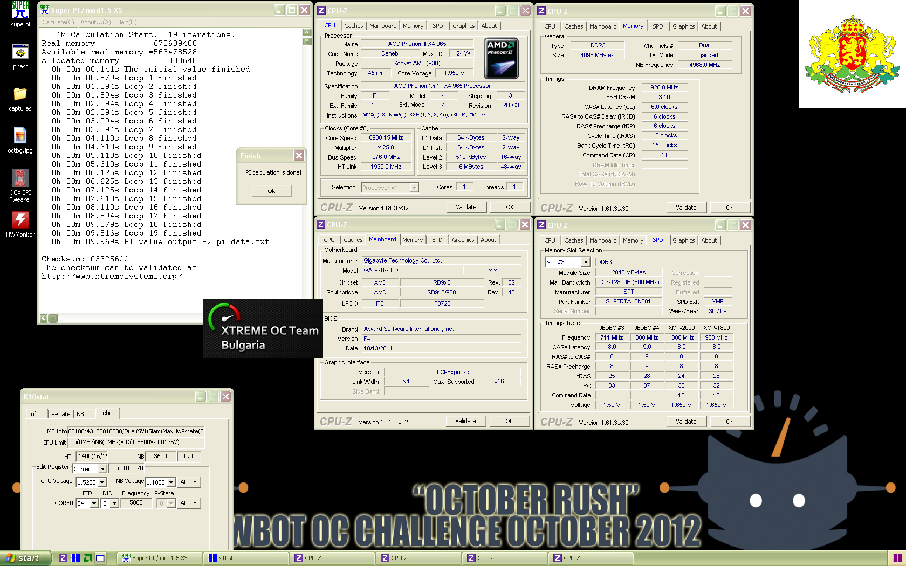Expand the Edit Register Current dropdown in K10stat
The image size is (906, 566).
(102, 469)
